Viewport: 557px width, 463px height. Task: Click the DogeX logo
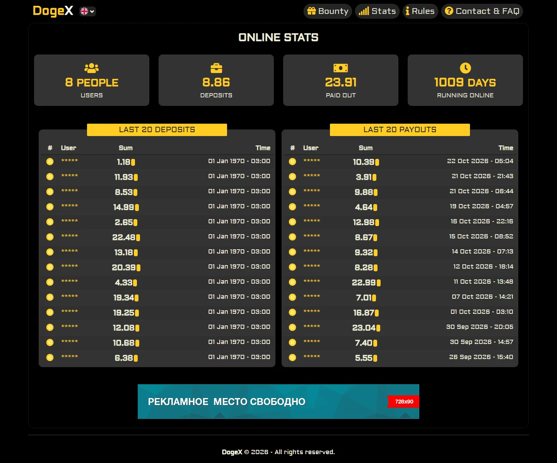[53, 11]
